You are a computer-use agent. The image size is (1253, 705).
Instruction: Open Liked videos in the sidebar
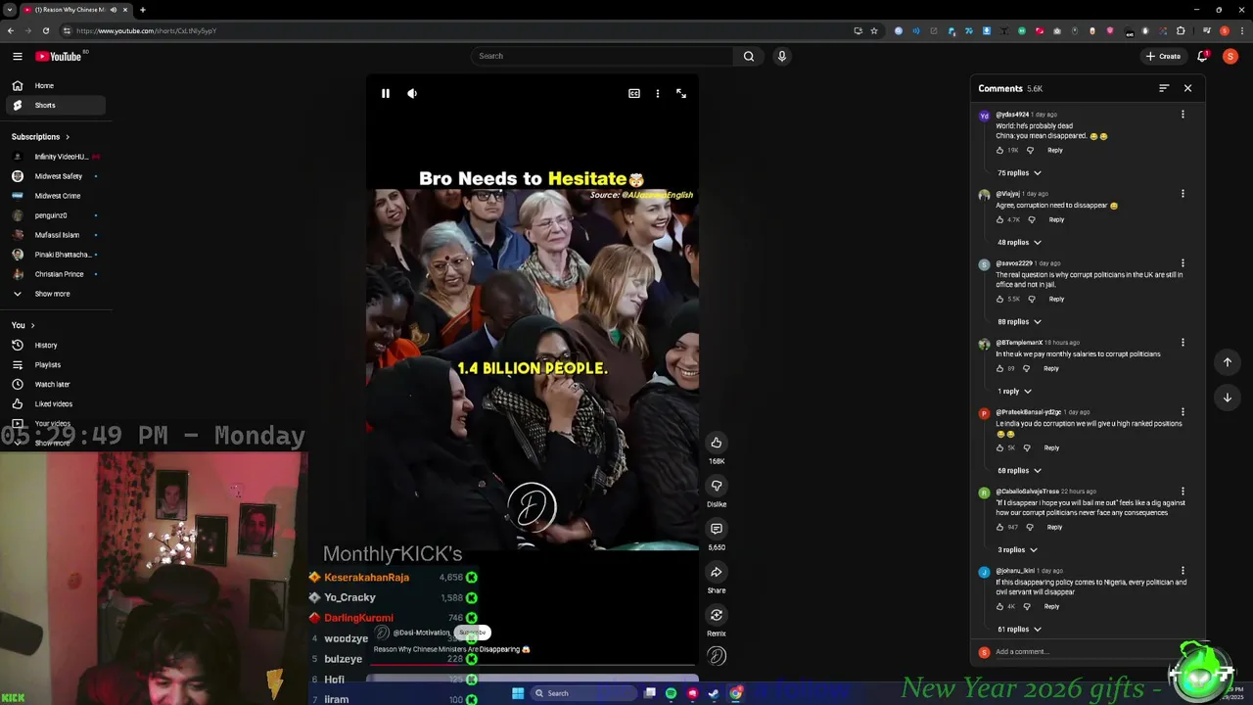(56, 403)
